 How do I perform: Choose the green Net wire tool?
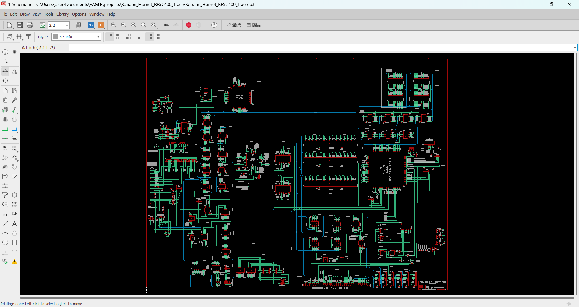5,129
